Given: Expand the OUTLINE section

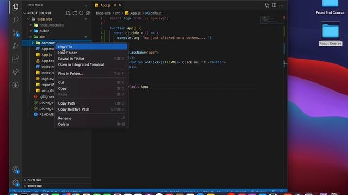Looking at the screenshot, I should [25, 180].
